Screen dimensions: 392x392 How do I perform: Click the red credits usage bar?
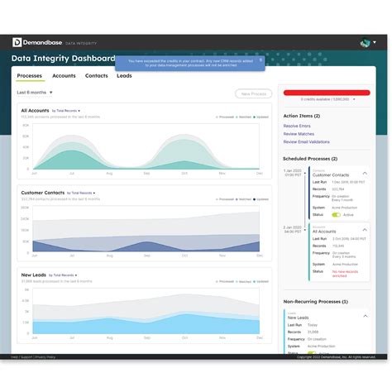coord(327,93)
